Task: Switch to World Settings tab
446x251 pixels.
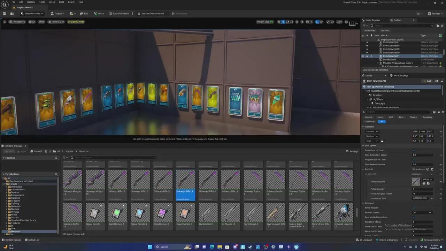Action: click(399, 76)
